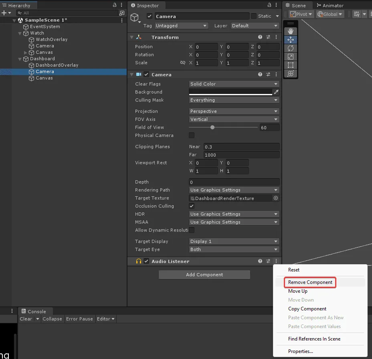Open Camera component help icon
This screenshot has width=372, height=359.
click(260, 74)
